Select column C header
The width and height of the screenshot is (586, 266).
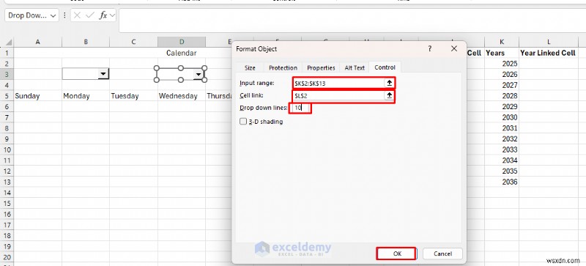pyautogui.click(x=133, y=42)
